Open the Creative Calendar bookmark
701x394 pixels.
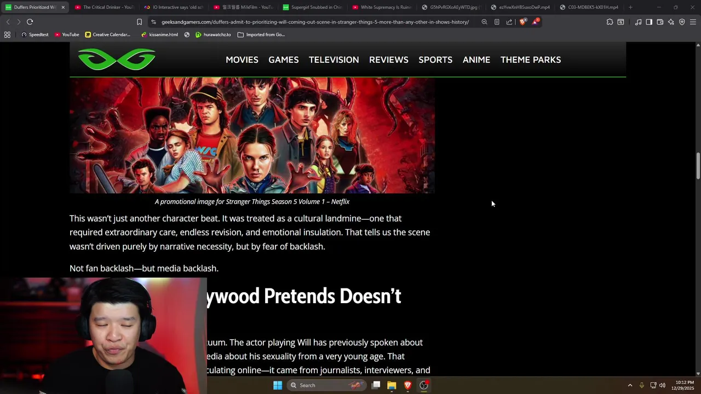[107, 34]
